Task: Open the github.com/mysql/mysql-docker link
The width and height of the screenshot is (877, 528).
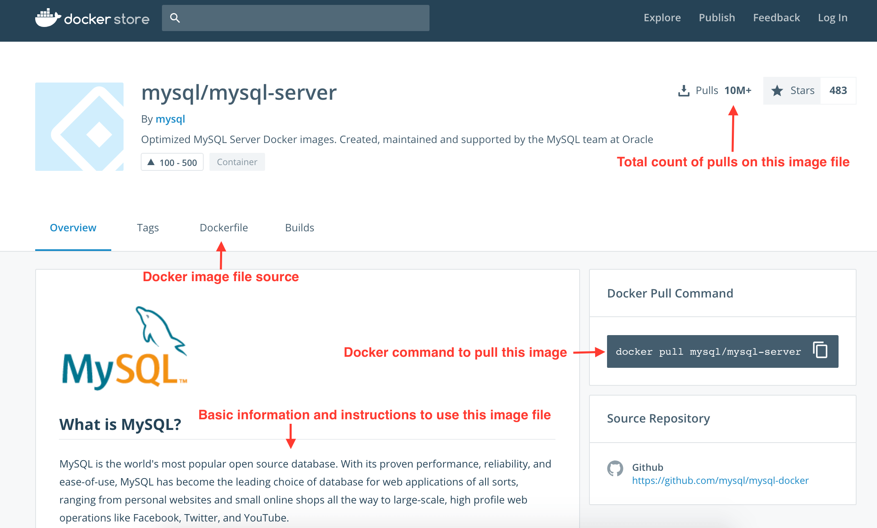Action: 720,481
